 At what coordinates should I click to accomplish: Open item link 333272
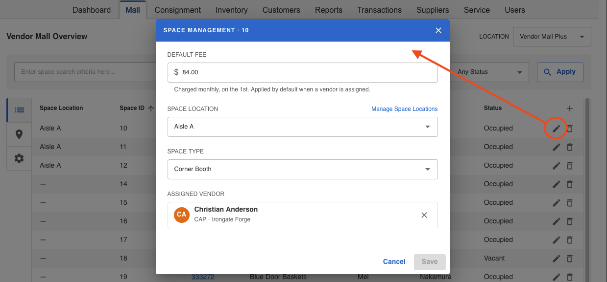point(202,277)
